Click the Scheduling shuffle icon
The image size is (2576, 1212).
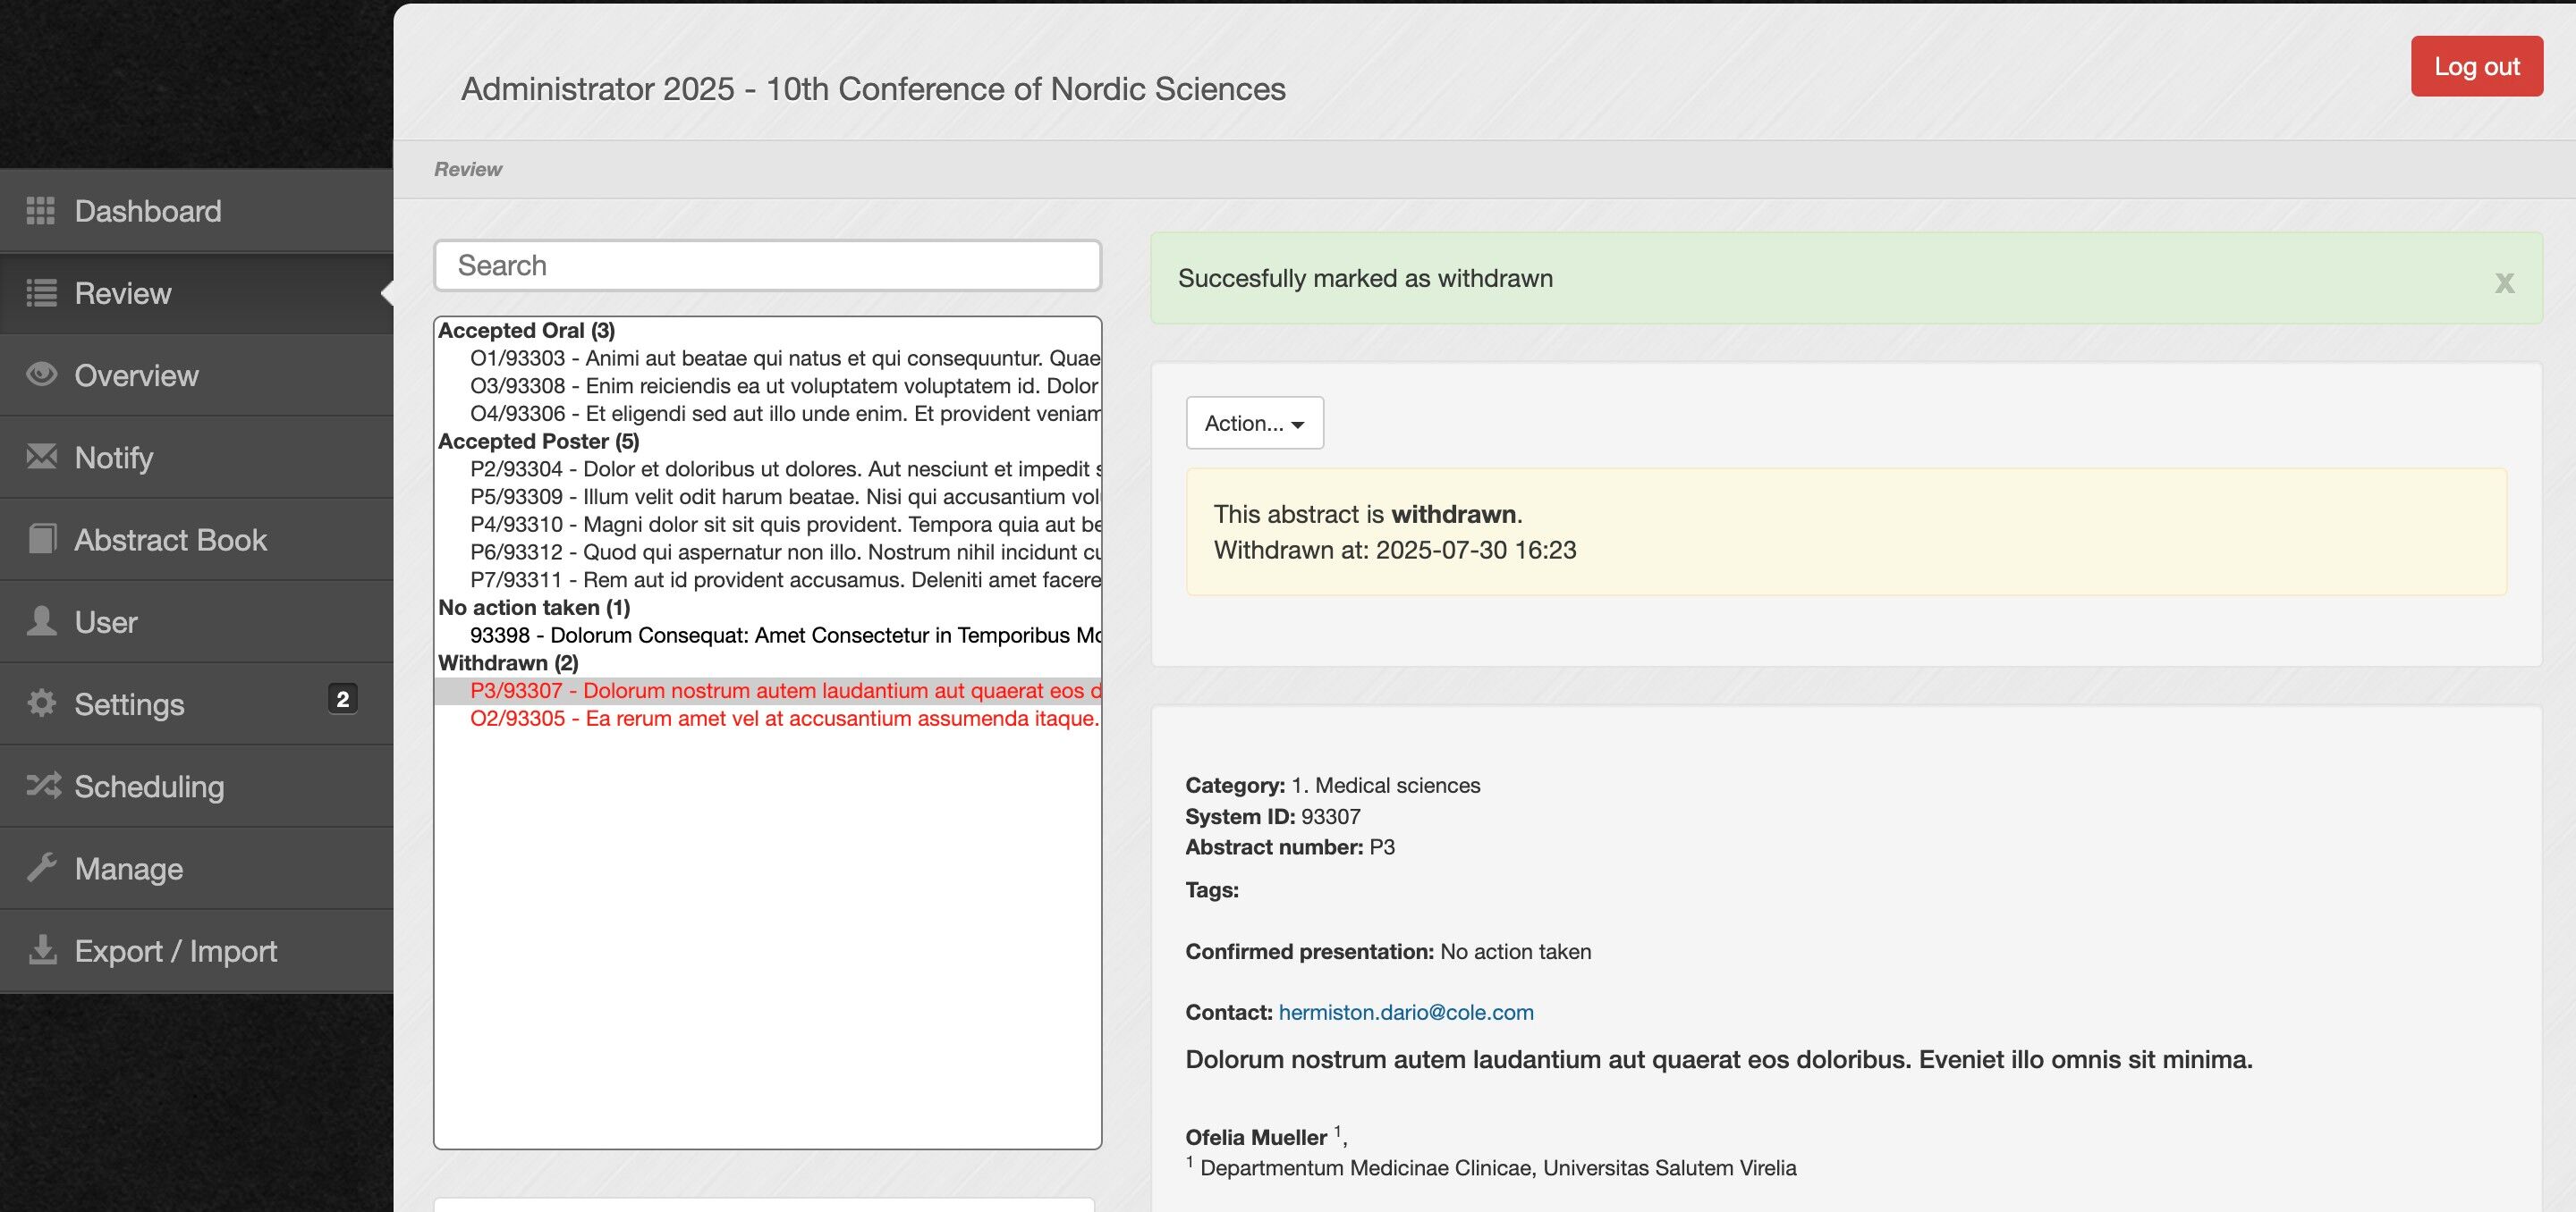pos(42,786)
